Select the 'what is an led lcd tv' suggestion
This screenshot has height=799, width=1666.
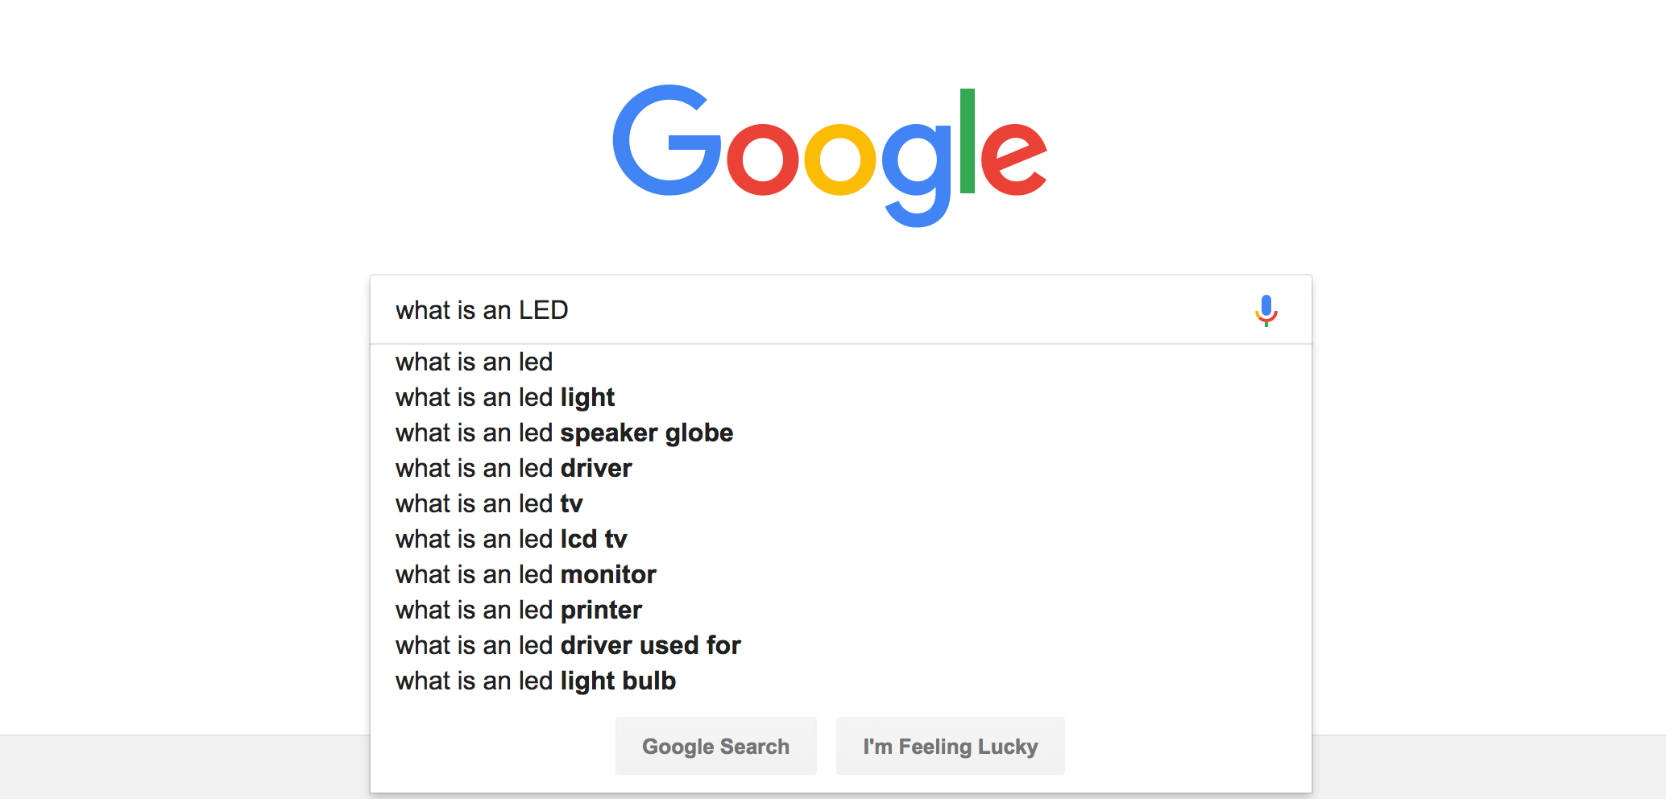click(841, 539)
